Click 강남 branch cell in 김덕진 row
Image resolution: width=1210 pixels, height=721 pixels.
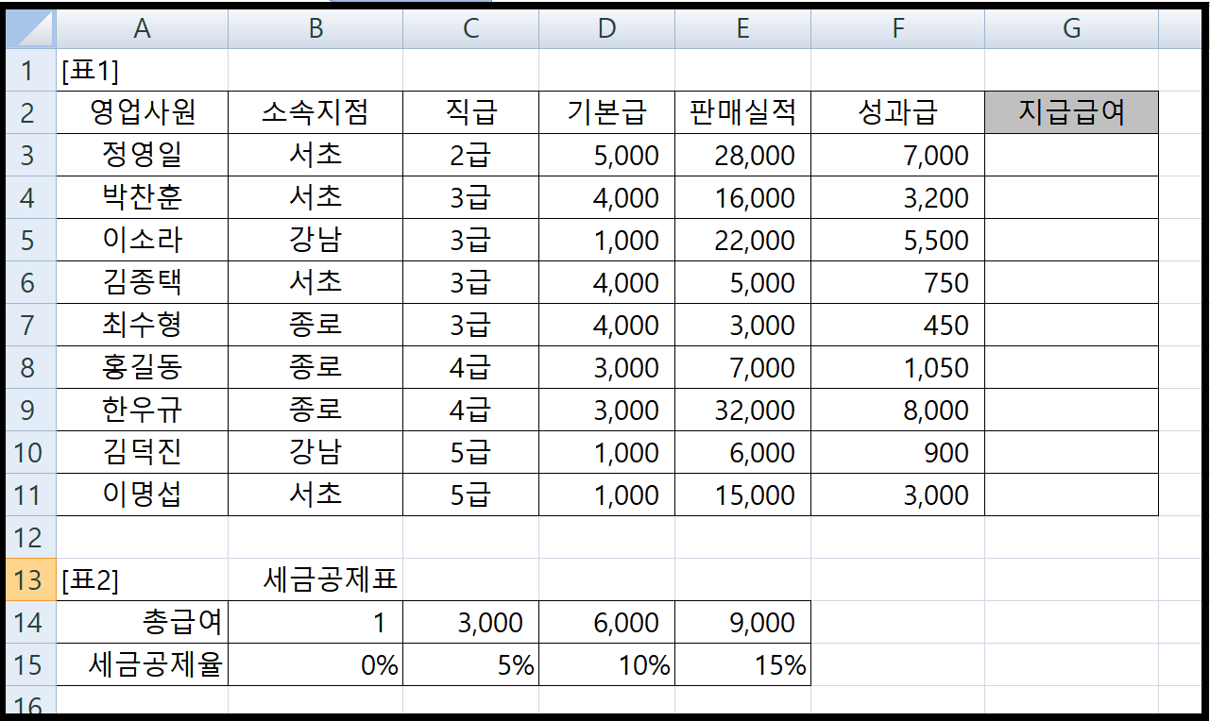coord(315,452)
